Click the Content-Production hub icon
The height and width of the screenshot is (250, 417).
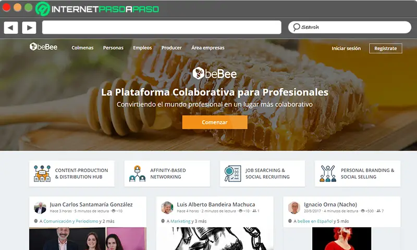click(42, 174)
